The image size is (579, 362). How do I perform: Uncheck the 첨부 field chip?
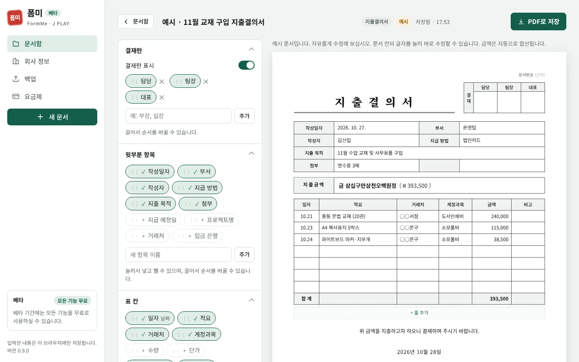[198, 204]
